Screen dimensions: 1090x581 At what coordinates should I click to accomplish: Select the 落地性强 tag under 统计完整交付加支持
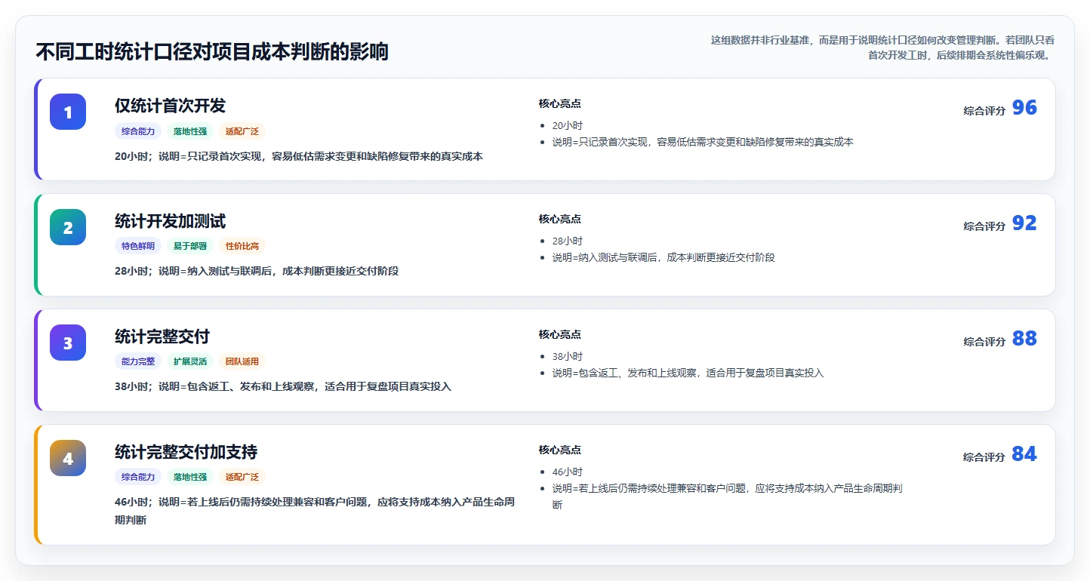pyautogui.click(x=190, y=477)
